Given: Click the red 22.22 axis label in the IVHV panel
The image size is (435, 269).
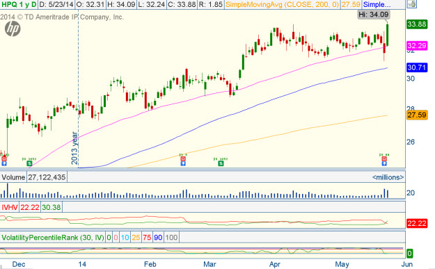Looking at the screenshot, I should pos(417,223).
